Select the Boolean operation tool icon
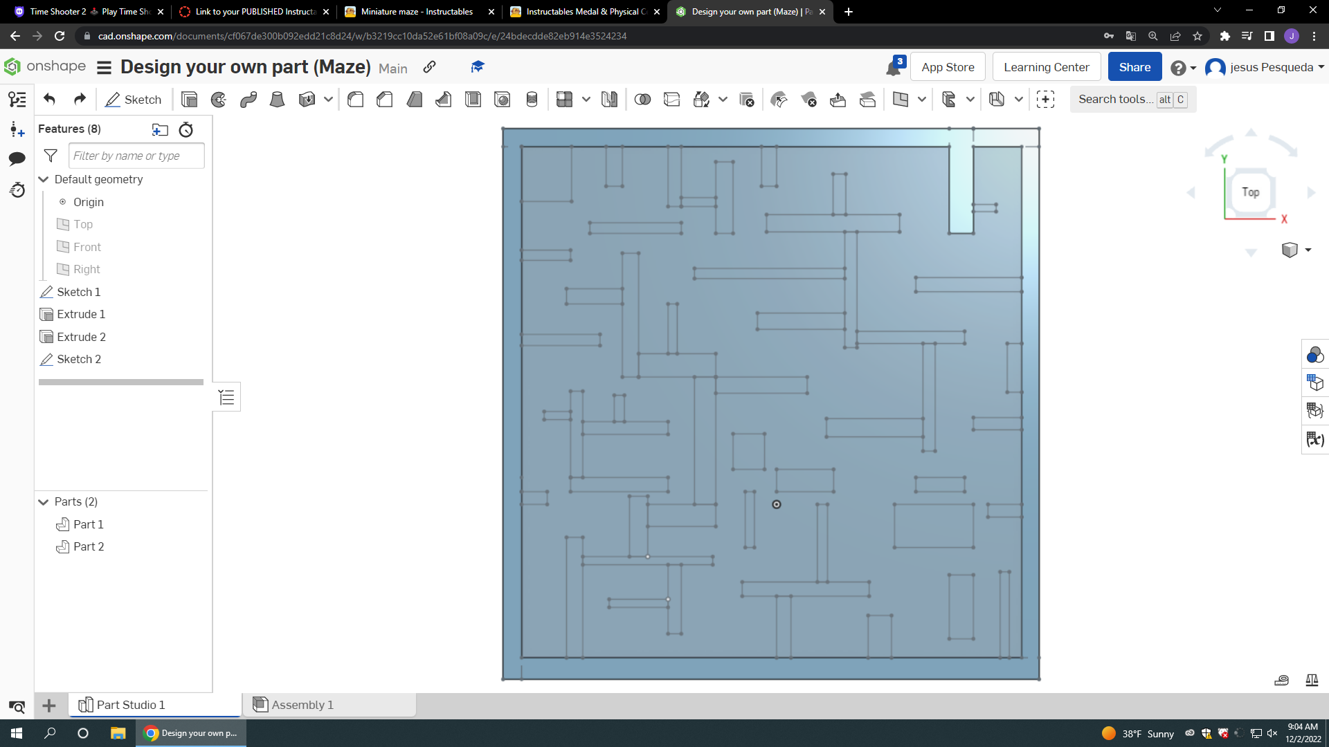Viewport: 1329px width, 747px height. click(642, 100)
